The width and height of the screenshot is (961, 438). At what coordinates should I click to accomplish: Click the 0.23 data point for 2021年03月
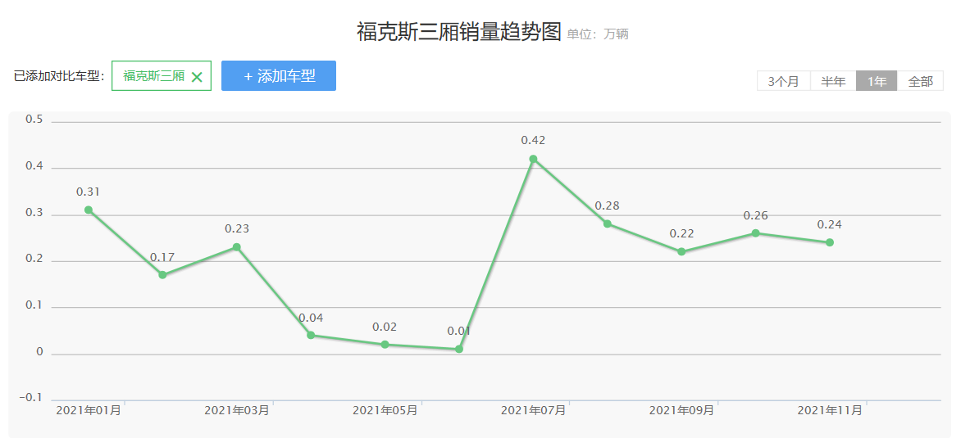pyautogui.click(x=237, y=247)
